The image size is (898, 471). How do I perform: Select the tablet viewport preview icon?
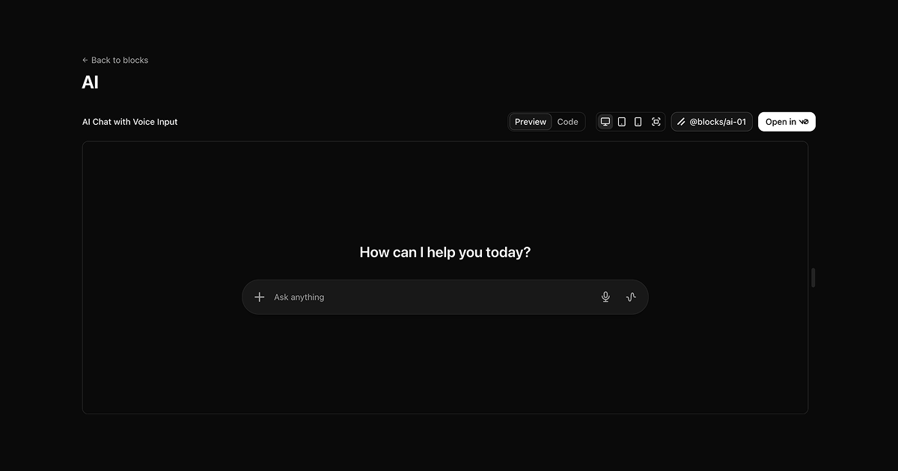point(622,121)
